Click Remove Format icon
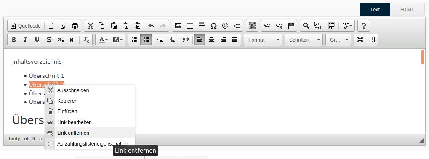429x159 pixels. point(86,40)
